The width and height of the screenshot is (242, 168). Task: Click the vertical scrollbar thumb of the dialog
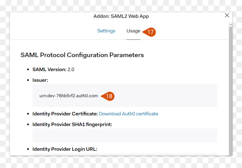231,91
